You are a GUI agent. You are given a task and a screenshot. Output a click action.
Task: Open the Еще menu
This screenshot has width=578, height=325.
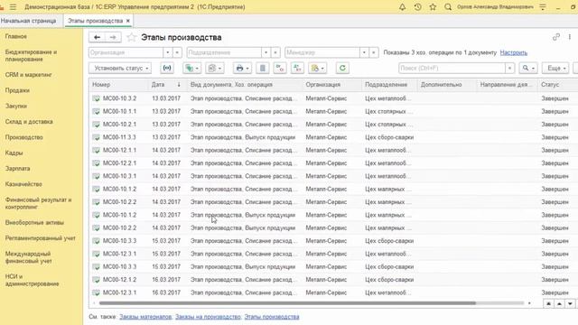pyautogui.click(x=555, y=69)
